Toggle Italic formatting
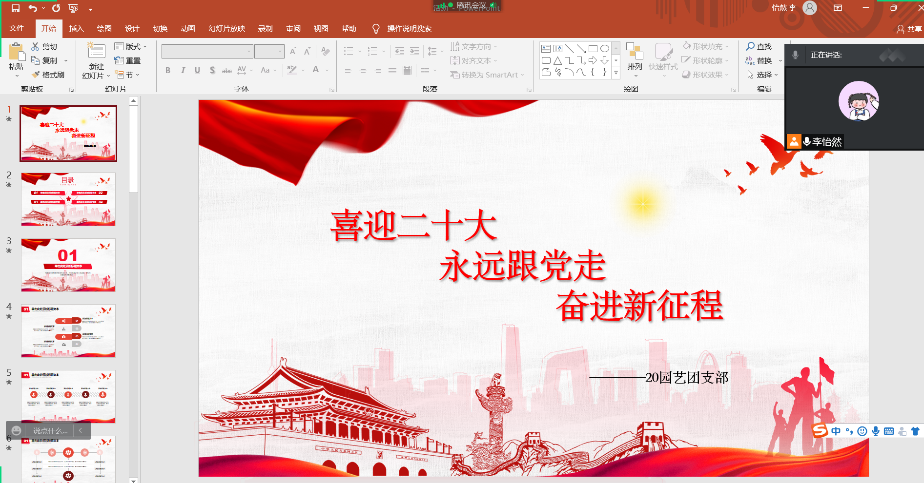Viewport: 924px width, 483px height. (183, 70)
